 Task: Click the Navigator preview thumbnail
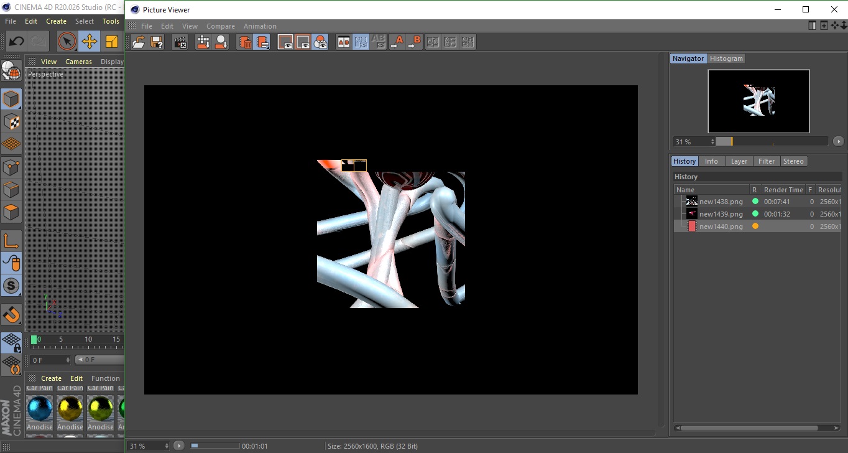coord(758,101)
